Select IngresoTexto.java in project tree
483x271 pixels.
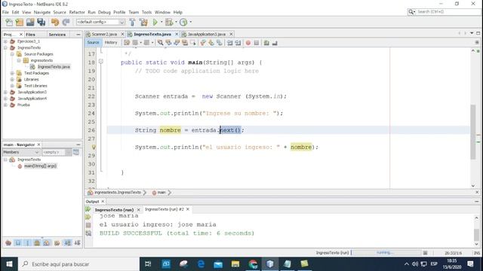(x=54, y=67)
